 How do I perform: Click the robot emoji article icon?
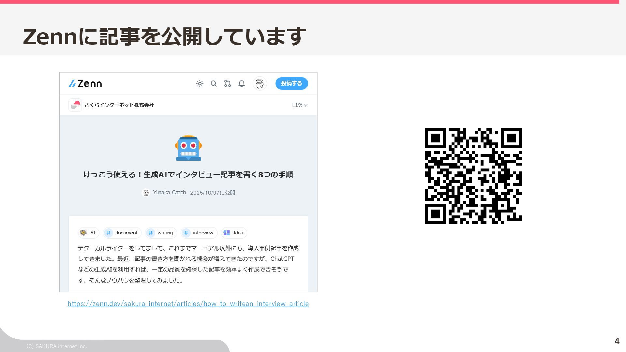click(x=188, y=148)
